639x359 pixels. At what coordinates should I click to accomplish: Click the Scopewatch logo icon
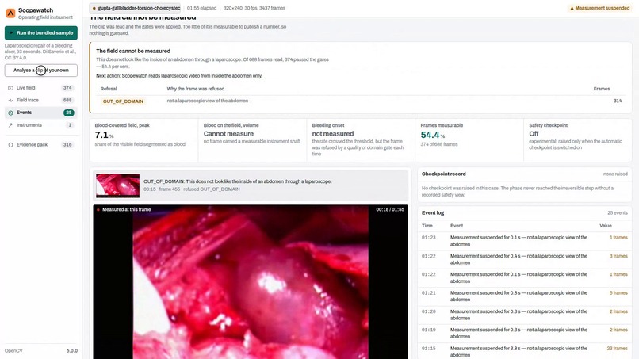pyautogui.click(x=10, y=13)
